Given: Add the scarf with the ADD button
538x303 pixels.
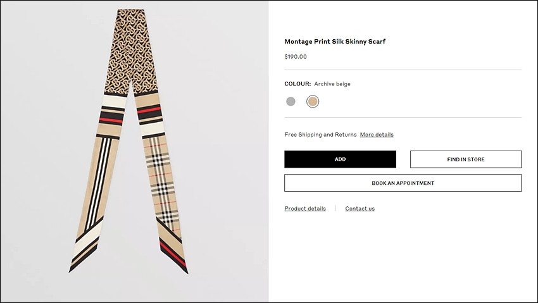Looking at the screenshot, I should point(340,159).
